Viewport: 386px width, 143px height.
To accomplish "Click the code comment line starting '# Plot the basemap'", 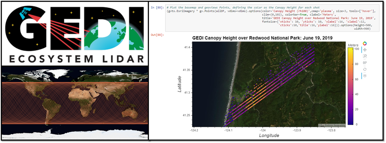I will [243, 8].
